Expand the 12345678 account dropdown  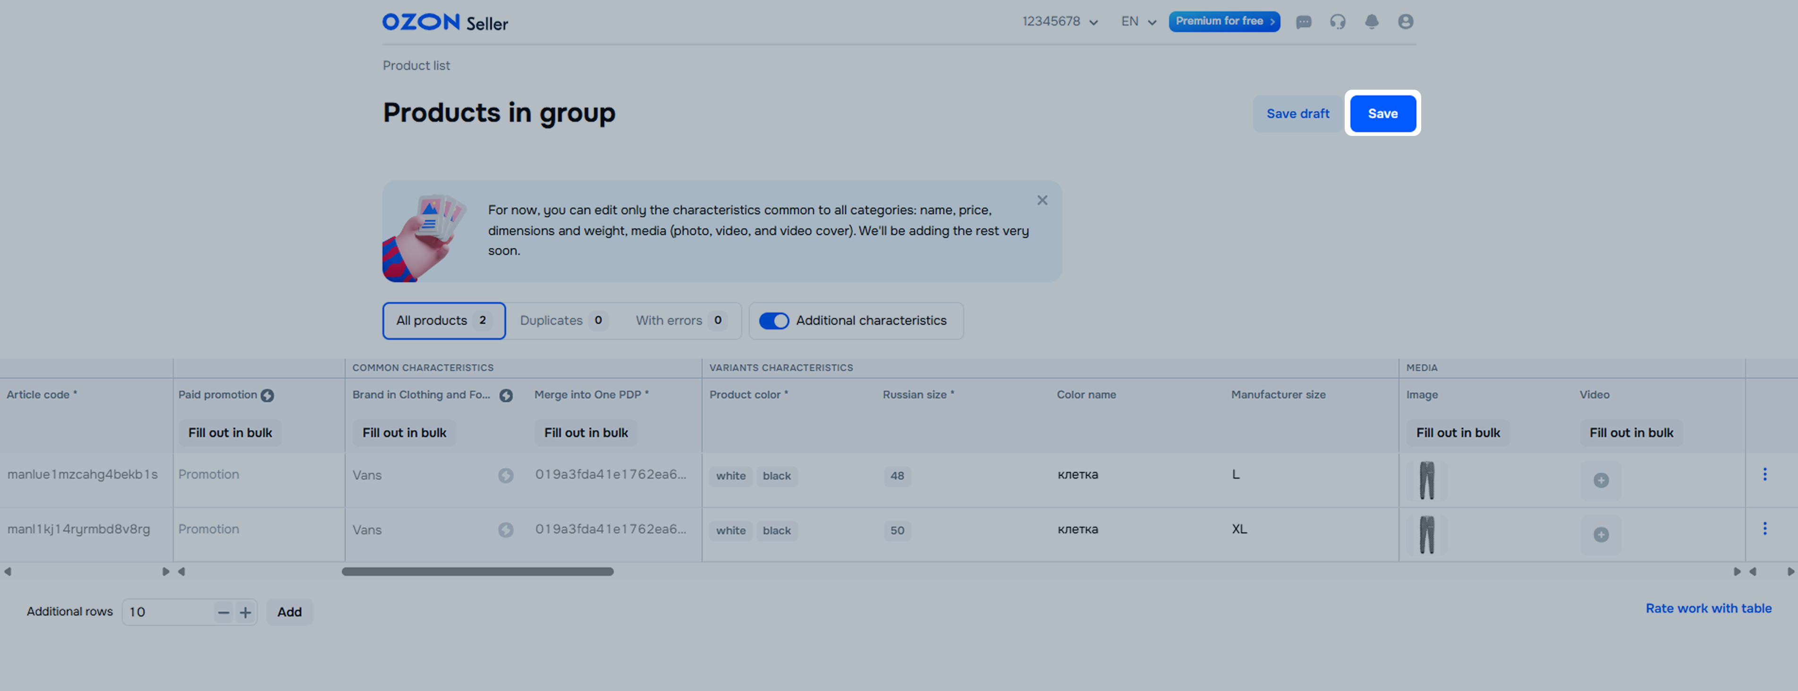click(1060, 22)
